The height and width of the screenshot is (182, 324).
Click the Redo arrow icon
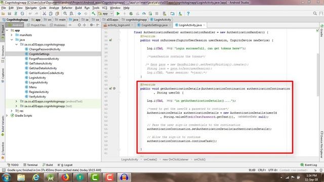click(36, 14)
